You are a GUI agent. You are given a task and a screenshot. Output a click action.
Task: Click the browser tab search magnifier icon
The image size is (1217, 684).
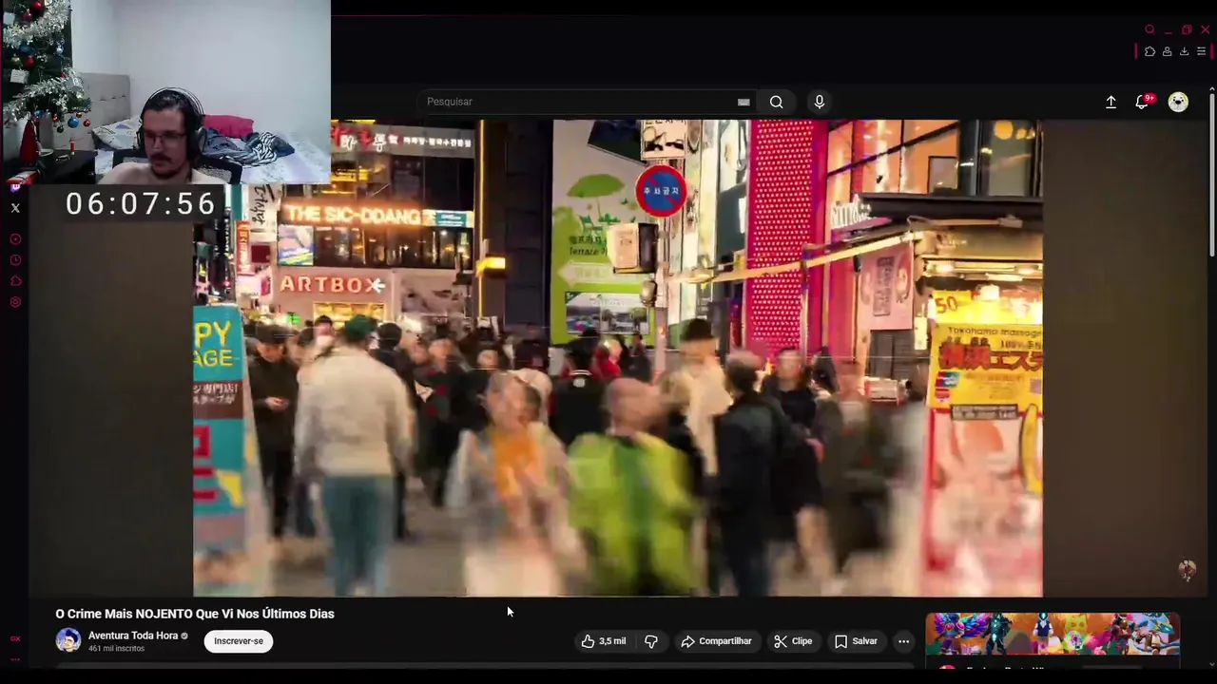click(x=1149, y=29)
